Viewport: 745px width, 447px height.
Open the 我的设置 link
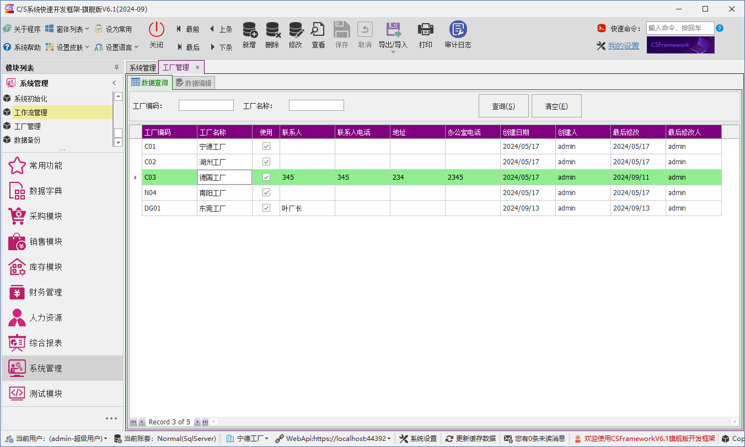pos(624,46)
